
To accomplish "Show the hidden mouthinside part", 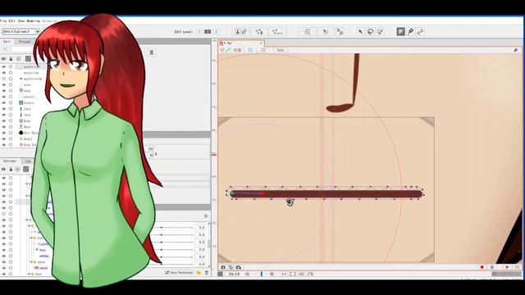I will pyautogui.click(x=3, y=79).
